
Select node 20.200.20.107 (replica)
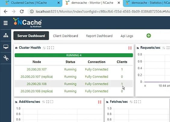(37, 77)
